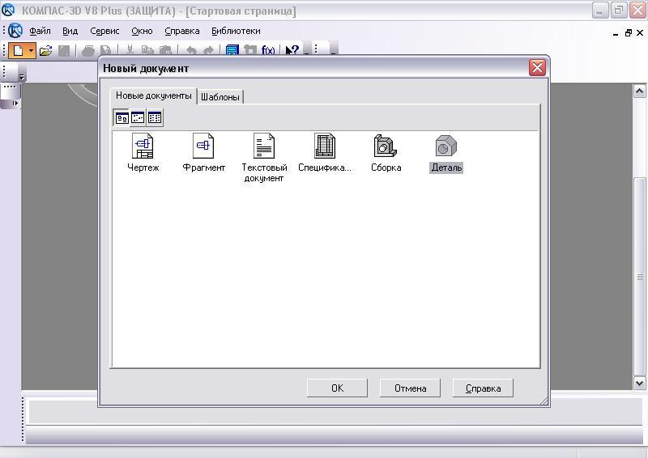Click the greyed Cut scissors icon

point(130,51)
